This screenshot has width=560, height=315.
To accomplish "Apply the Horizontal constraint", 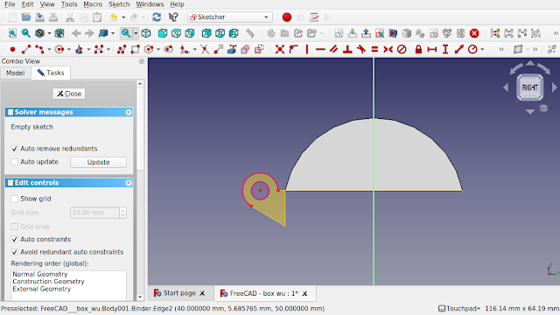I will [x=320, y=49].
